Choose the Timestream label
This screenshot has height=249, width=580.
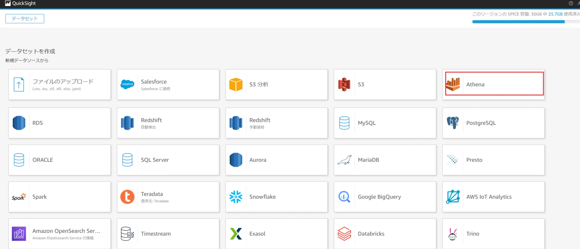point(156,234)
